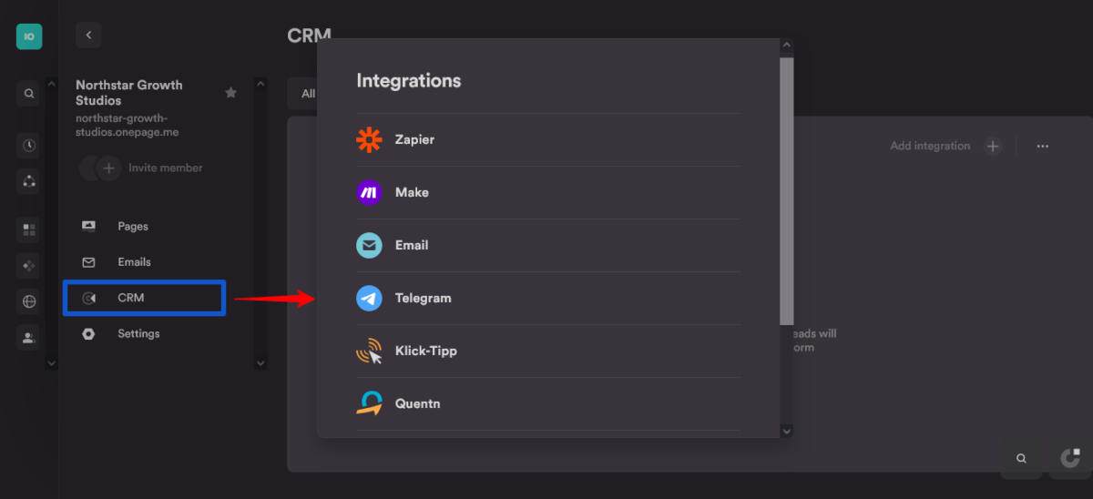The height and width of the screenshot is (499, 1093).
Task: Choose the Quentn integration
Action: 548,404
